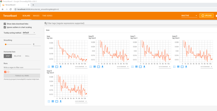This screenshot has width=217, height=111.
Task: Toggle y-axis log scale on loss chart
Action: click(53, 67)
